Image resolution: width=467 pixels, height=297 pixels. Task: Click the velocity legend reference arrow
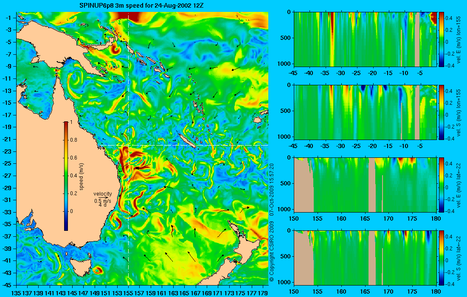click(x=103, y=197)
